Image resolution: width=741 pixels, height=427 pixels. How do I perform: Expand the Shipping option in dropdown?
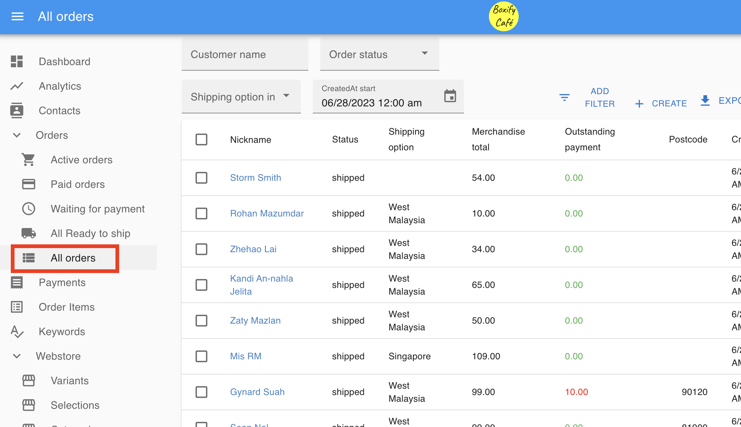pyautogui.click(x=241, y=97)
